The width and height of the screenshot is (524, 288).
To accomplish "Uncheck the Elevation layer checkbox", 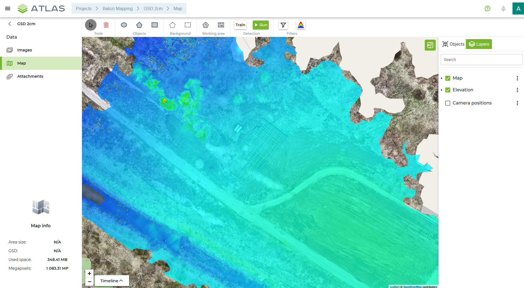I will click(448, 90).
